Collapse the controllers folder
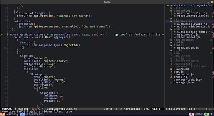 click(x=183, y=11)
